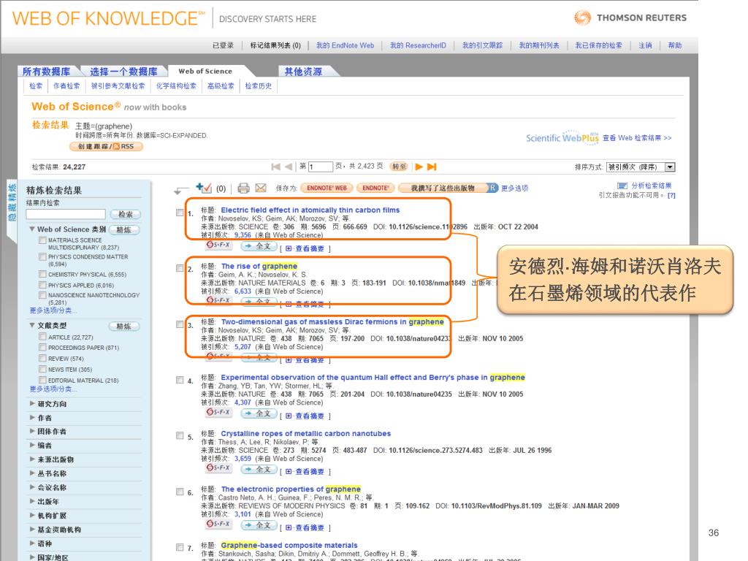
Task: Select checkbox for result 1
Action: (x=180, y=213)
